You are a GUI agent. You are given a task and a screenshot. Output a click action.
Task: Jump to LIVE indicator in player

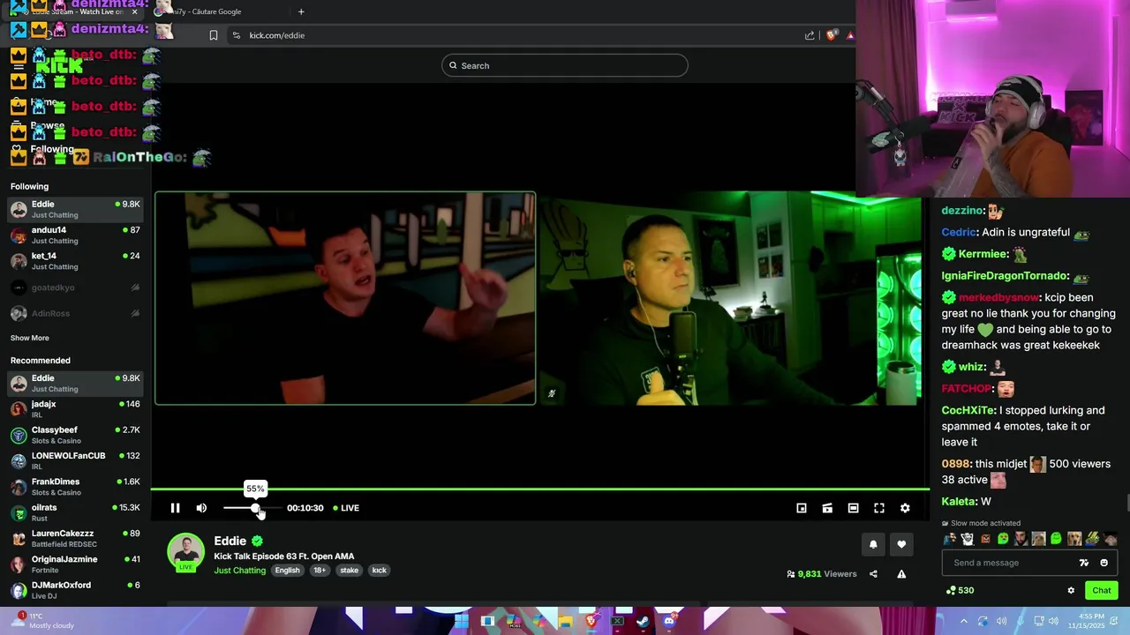(346, 508)
